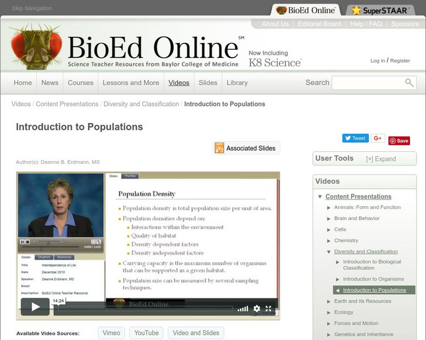Open Introduction to Biological Classification video
Image resolution: width=426 pixels, height=340 pixels.
pos(372,265)
